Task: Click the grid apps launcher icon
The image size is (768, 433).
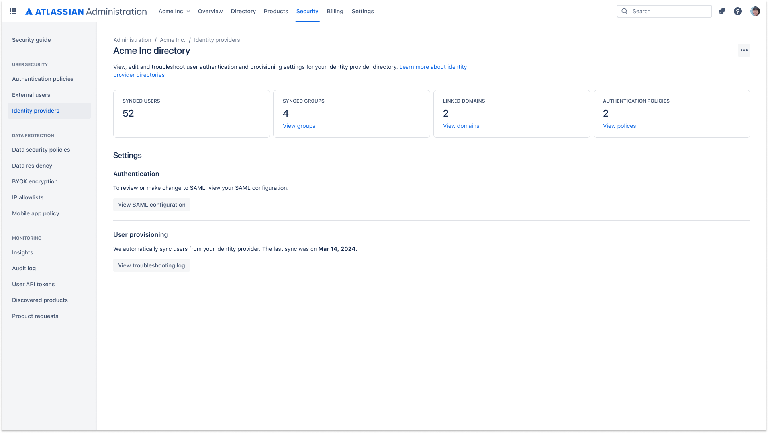Action: coord(13,11)
